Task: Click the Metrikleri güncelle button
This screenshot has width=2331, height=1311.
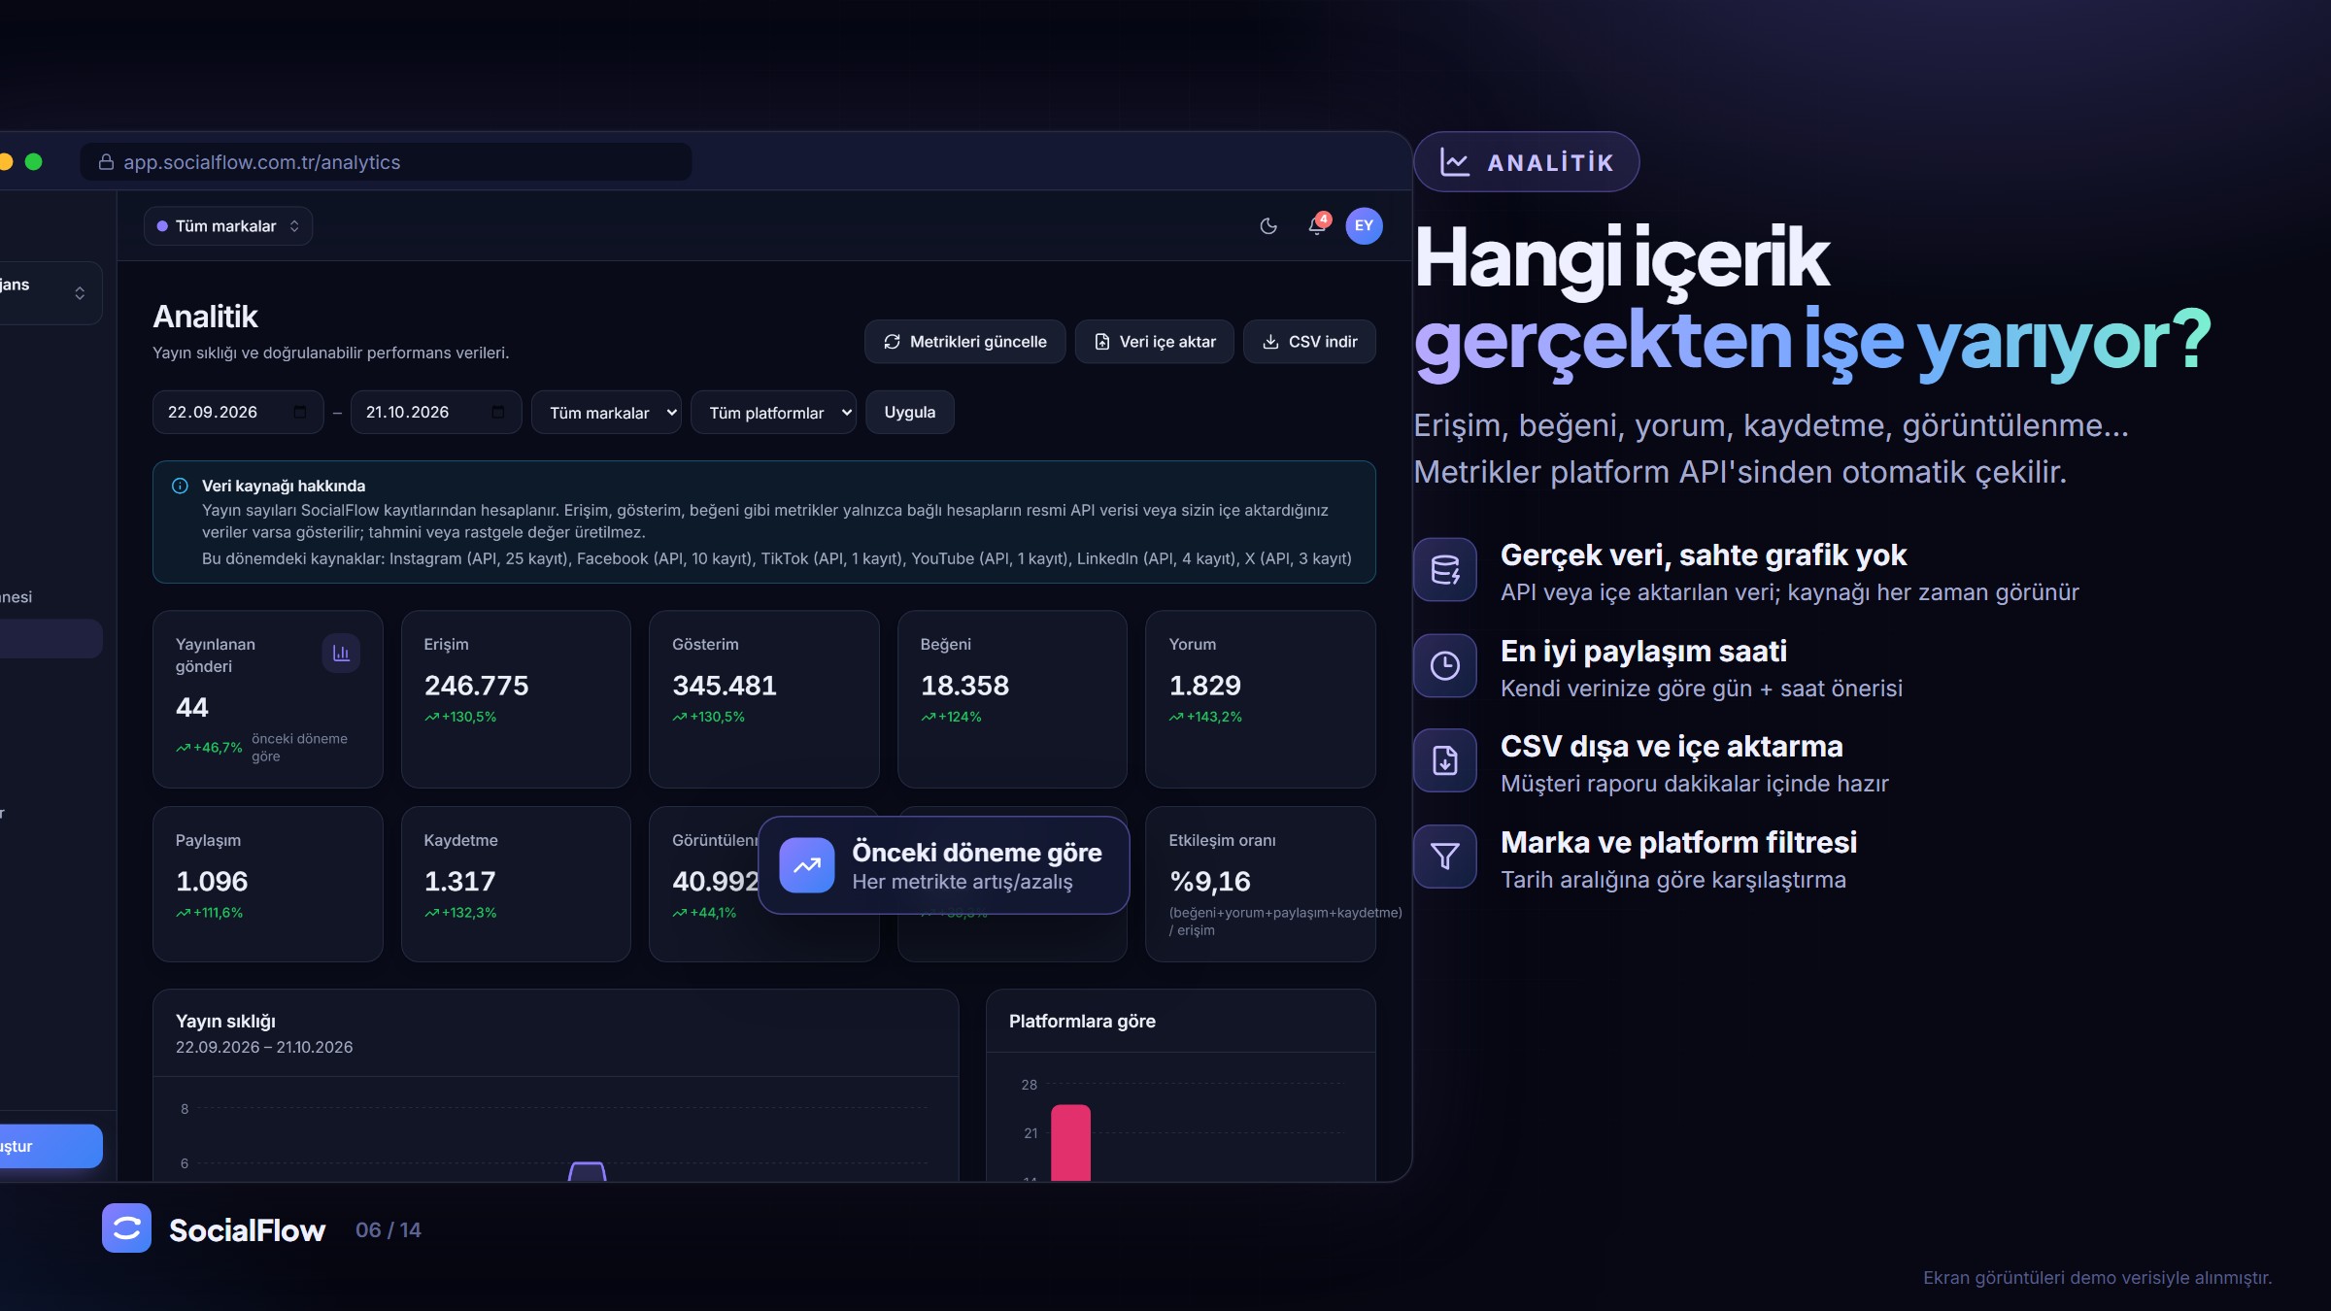Action: point(964,342)
